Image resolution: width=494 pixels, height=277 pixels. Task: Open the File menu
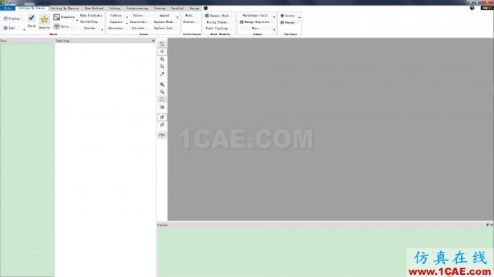[x=8, y=8]
